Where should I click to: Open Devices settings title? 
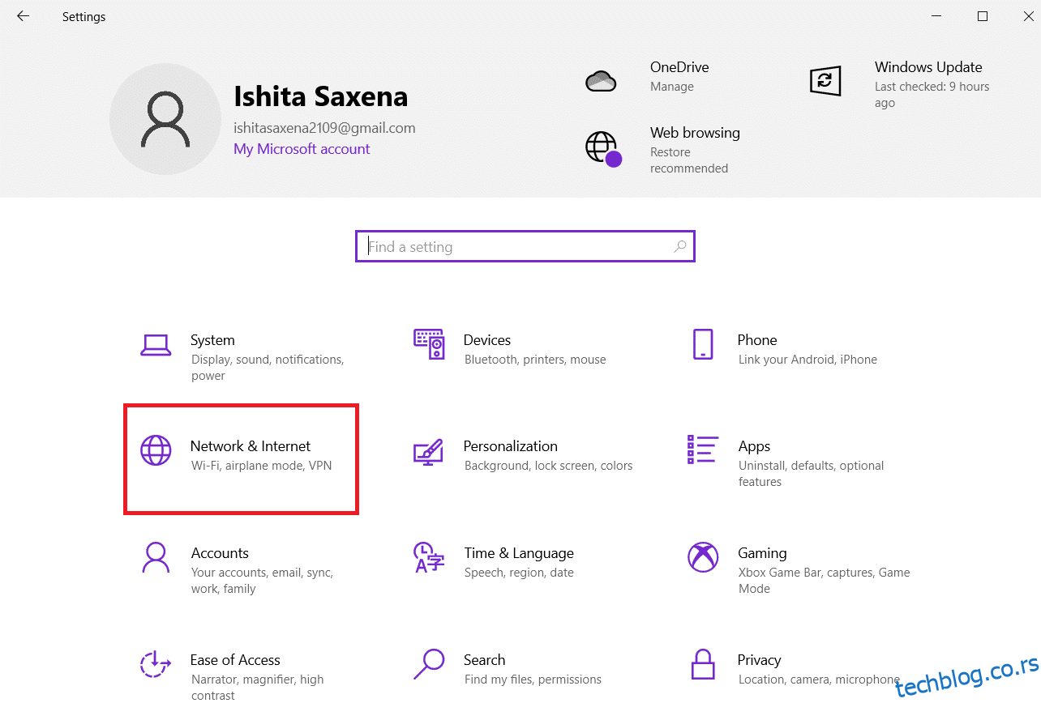point(487,340)
